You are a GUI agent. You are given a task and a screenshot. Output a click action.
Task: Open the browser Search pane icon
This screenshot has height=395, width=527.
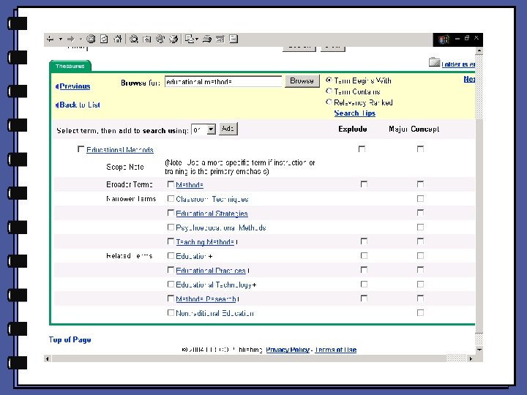tap(134, 39)
